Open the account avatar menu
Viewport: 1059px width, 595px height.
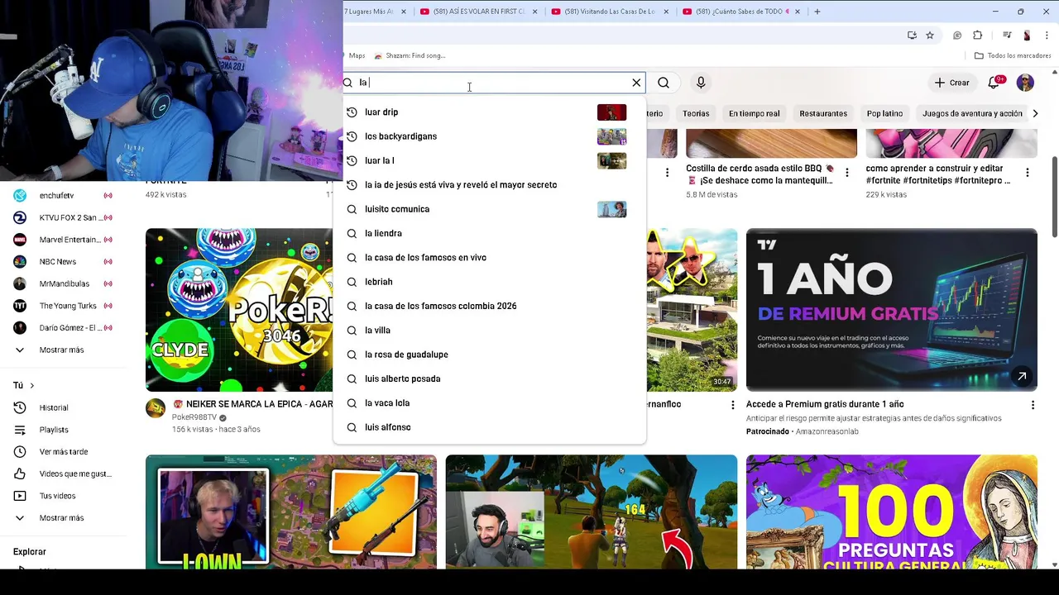[1025, 83]
